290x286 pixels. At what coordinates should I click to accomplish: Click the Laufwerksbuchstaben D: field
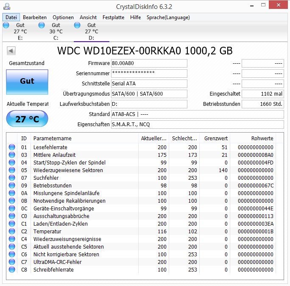149,104
